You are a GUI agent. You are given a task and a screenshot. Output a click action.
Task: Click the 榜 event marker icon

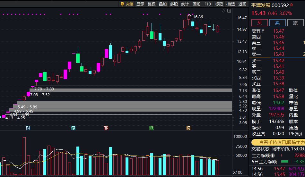point(188,128)
